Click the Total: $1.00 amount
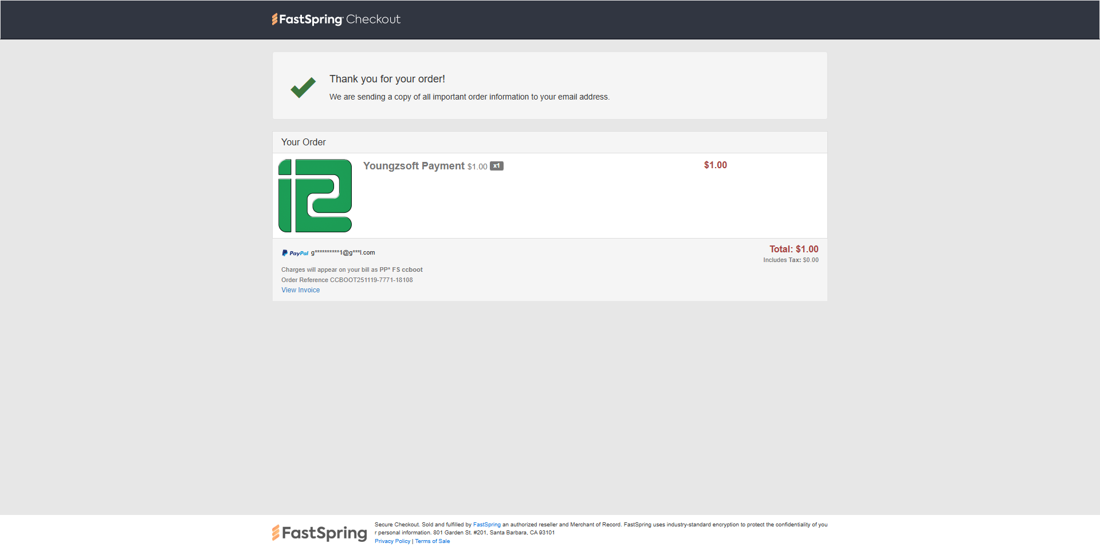 (793, 249)
